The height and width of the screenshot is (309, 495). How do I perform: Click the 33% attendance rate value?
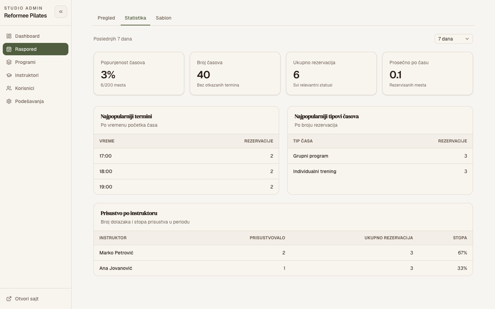462,268
